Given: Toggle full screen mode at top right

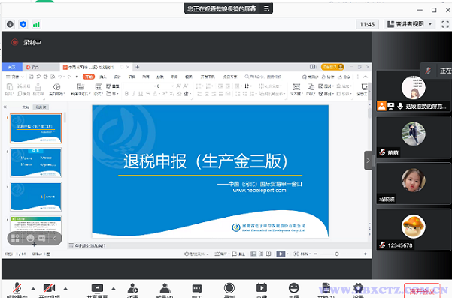Looking at the screenshot, I should [445, 24].
